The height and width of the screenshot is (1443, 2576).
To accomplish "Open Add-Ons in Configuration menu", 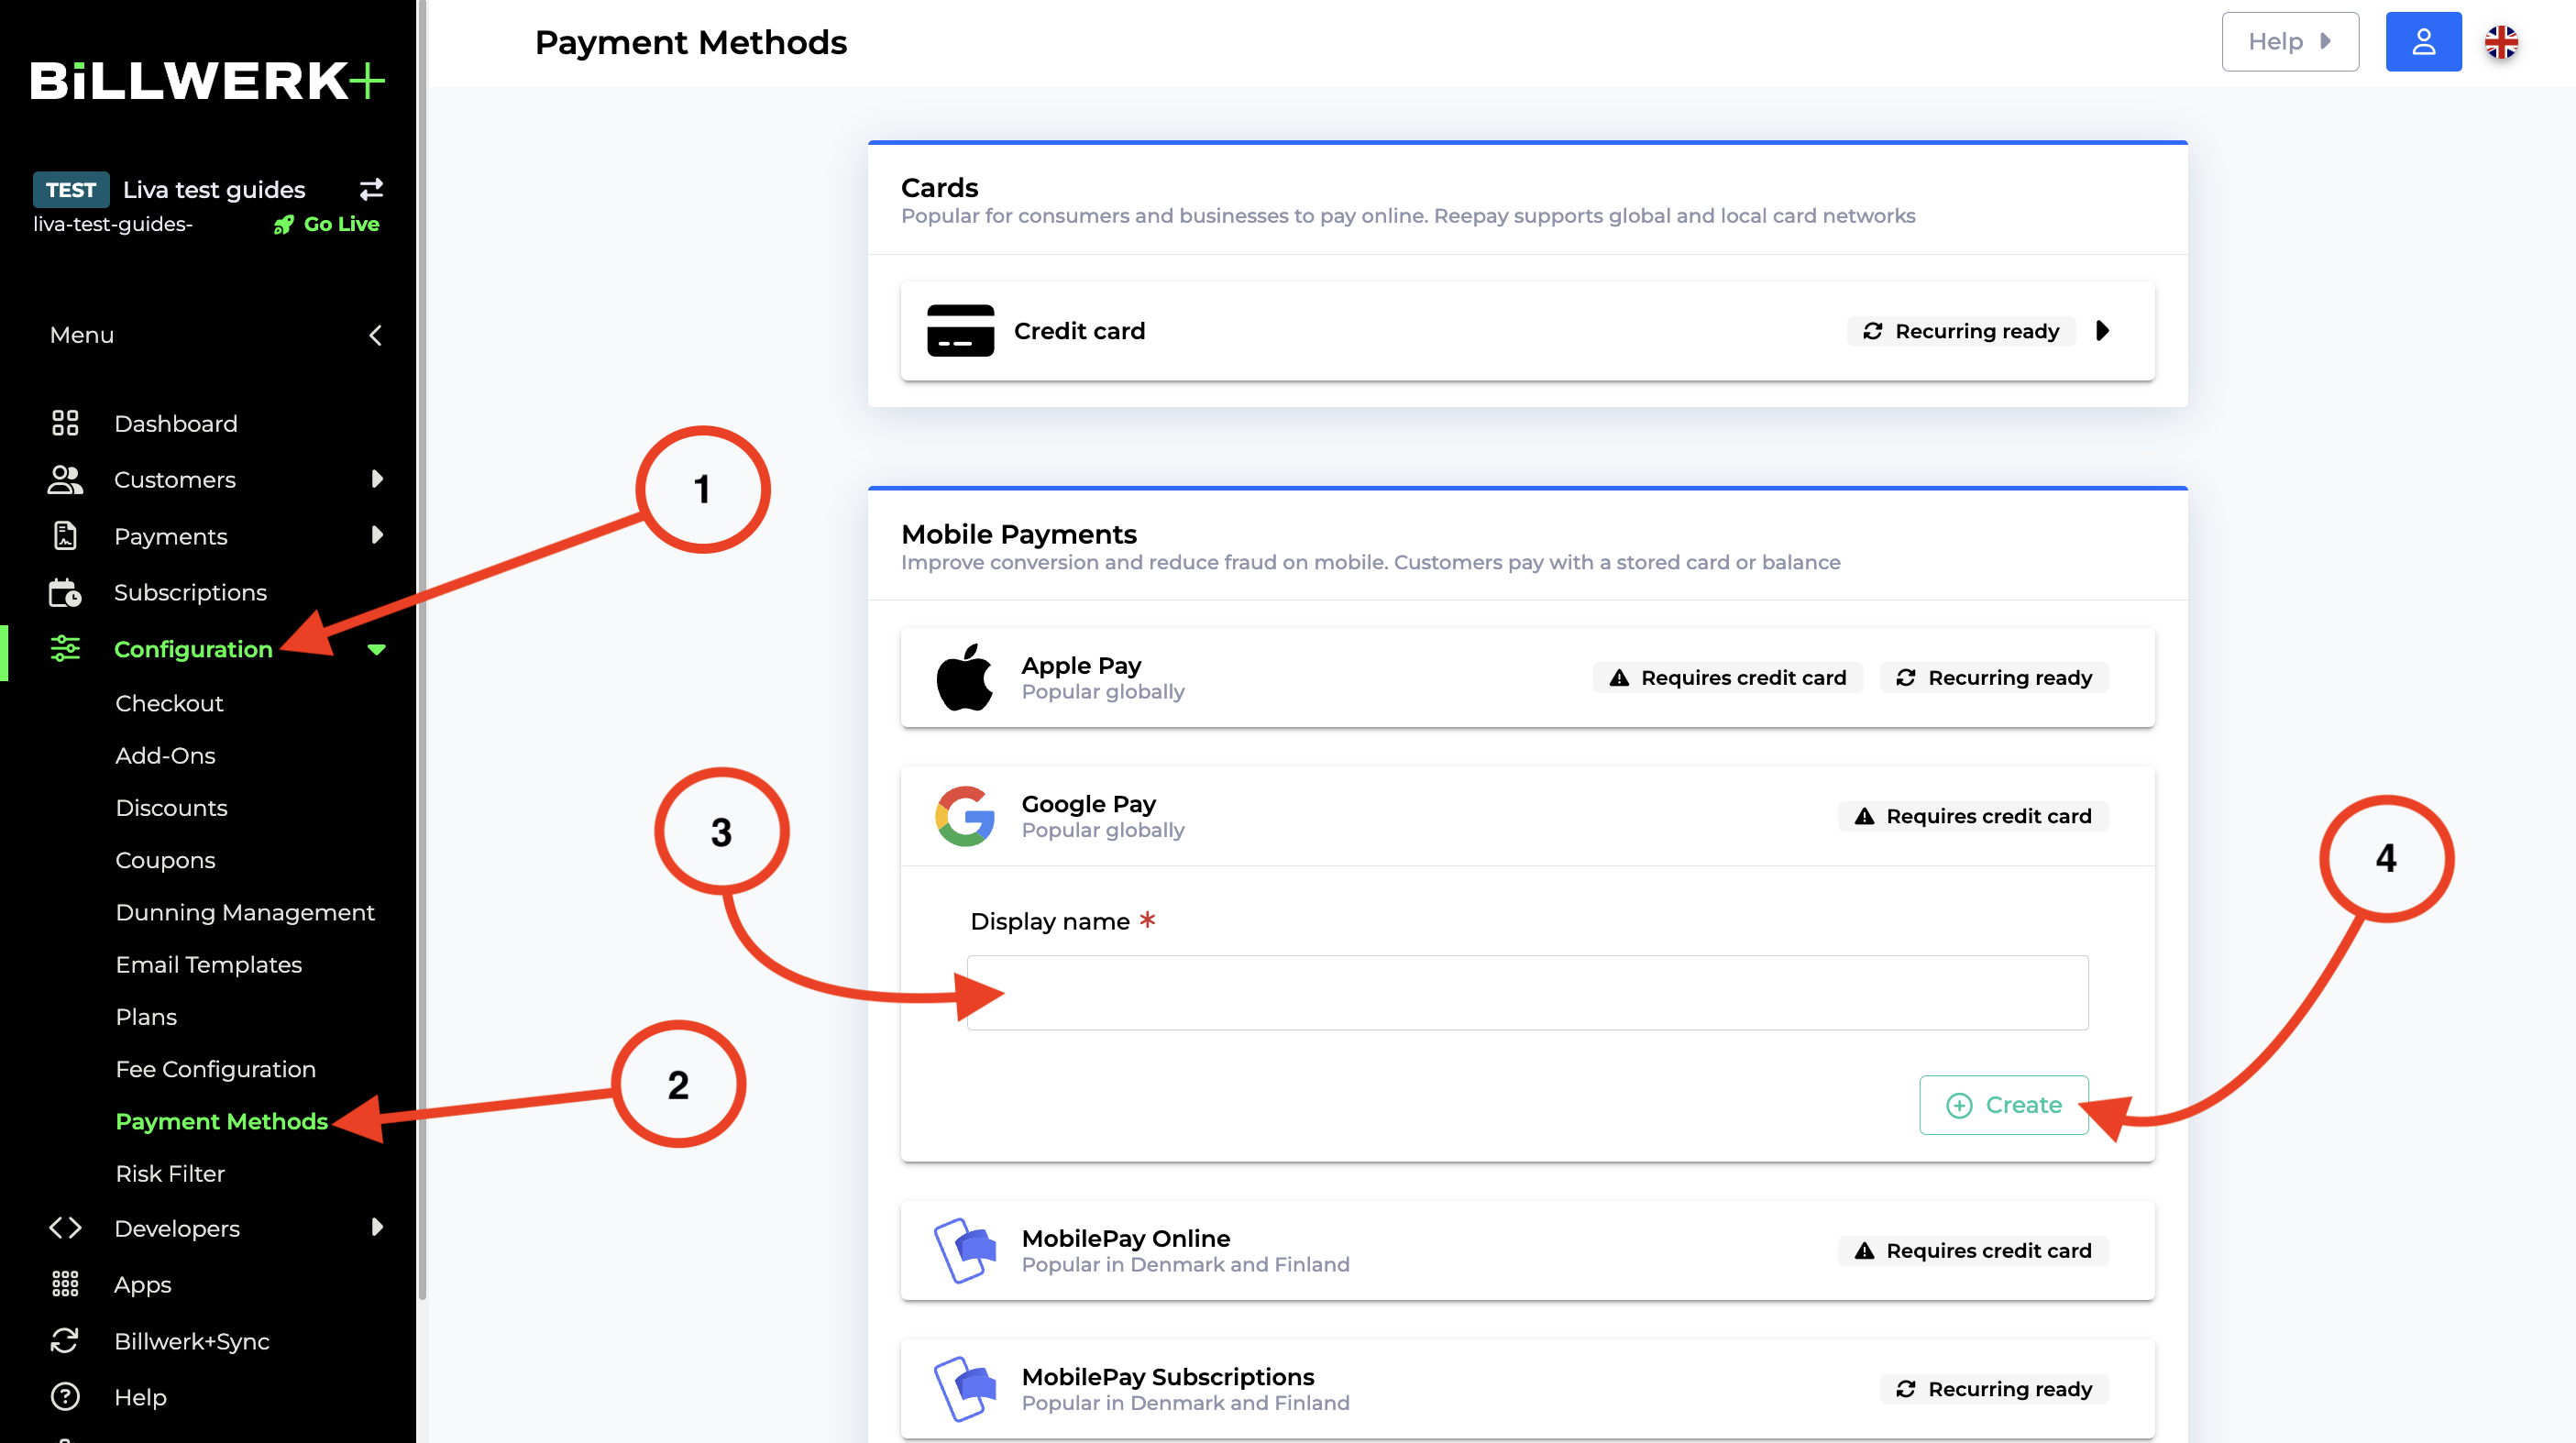I will pyautogui.click(x=165, y=755).
